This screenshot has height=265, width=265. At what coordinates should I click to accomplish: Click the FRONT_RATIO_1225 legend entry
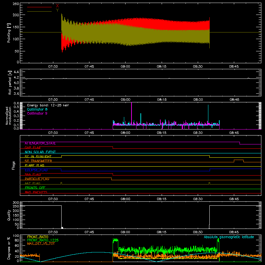click(43, 240)
